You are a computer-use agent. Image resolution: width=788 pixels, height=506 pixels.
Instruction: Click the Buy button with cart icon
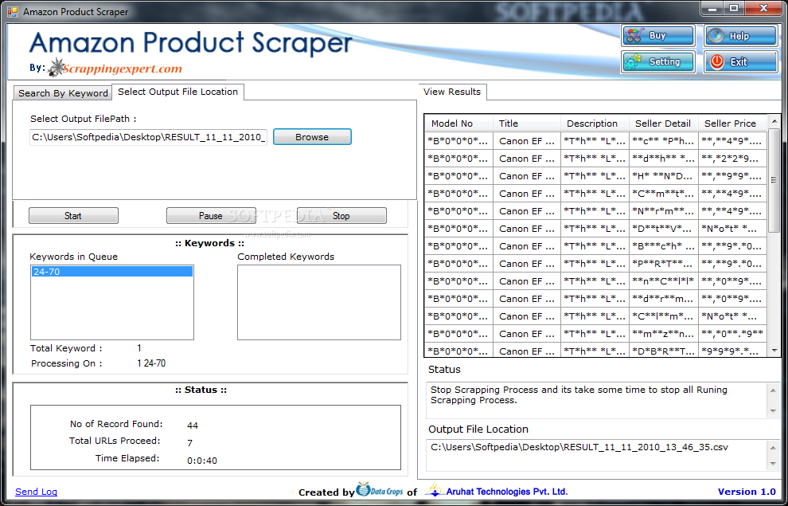coord(658,36)
